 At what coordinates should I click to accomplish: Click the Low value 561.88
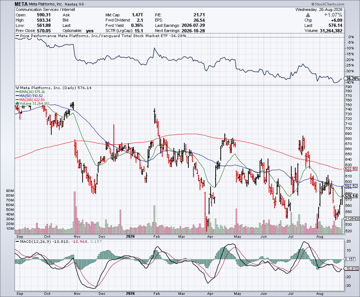(x=44, y=25)
